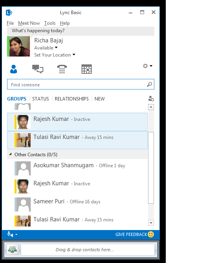
Task: Switch to the STATUS tab
Action: click(41, 99)
